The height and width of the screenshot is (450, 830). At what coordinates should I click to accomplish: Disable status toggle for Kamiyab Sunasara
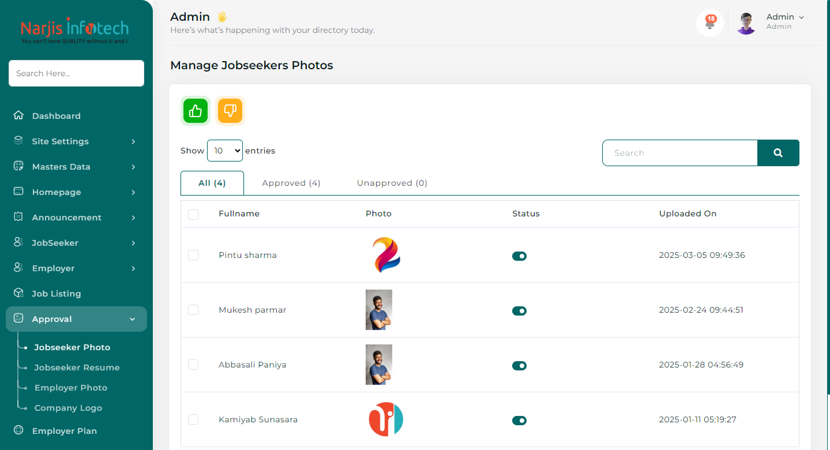tap(519, 421)
